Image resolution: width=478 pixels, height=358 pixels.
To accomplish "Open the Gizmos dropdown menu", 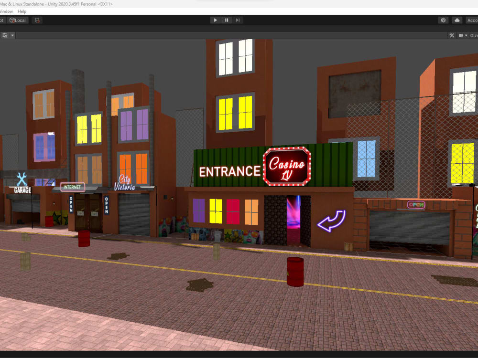I will 473,35.
